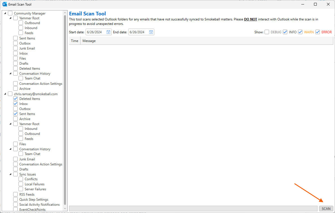Select Sent Items label under Community Manager

(x=27, y=38)
